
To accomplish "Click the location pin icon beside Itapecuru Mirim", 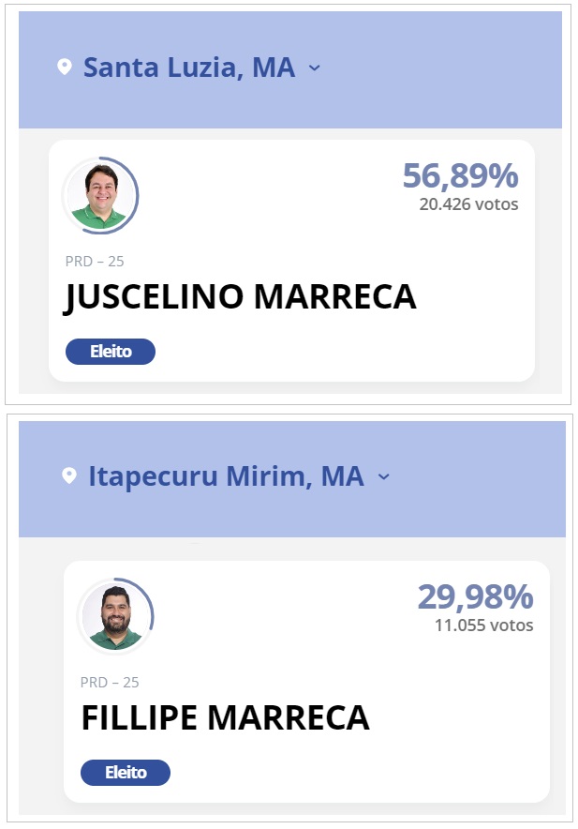I will (x=67, y=476).
